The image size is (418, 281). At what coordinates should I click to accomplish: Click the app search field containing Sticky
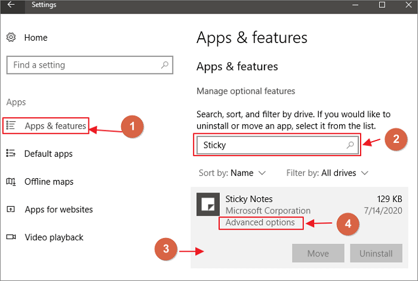(x=272, y=145)
